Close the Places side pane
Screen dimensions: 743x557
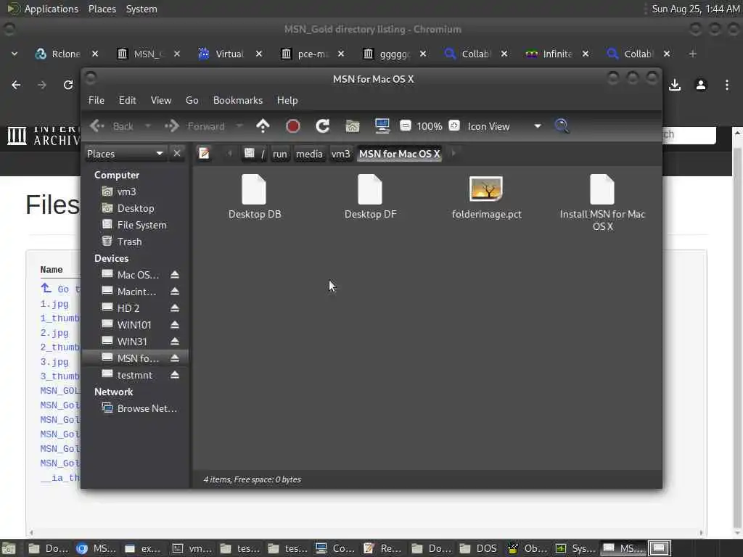click(177, 154)
